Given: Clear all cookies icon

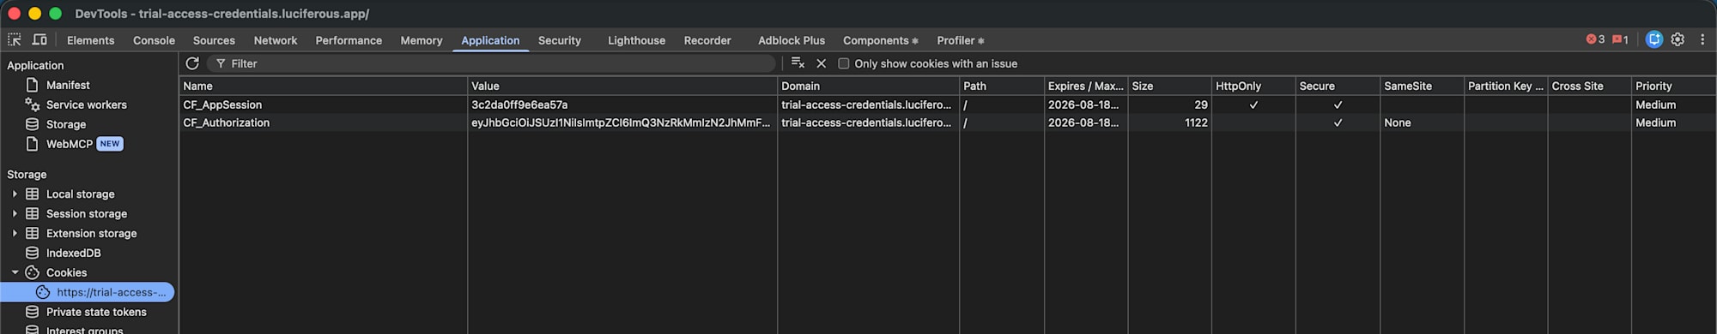Looking at the screenshot, I should pyautogui.click(x=798, y=63).
